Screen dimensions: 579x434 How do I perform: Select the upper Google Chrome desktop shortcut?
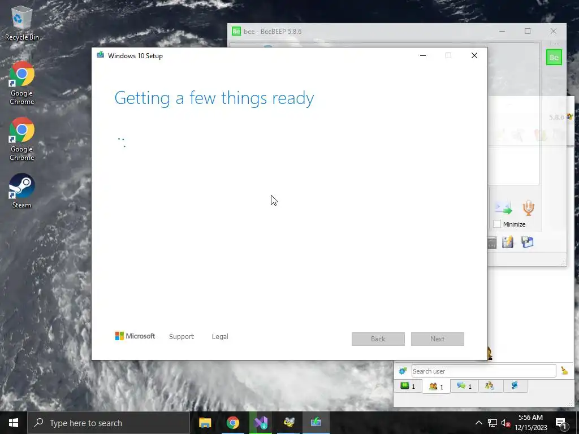coord(21,84)
